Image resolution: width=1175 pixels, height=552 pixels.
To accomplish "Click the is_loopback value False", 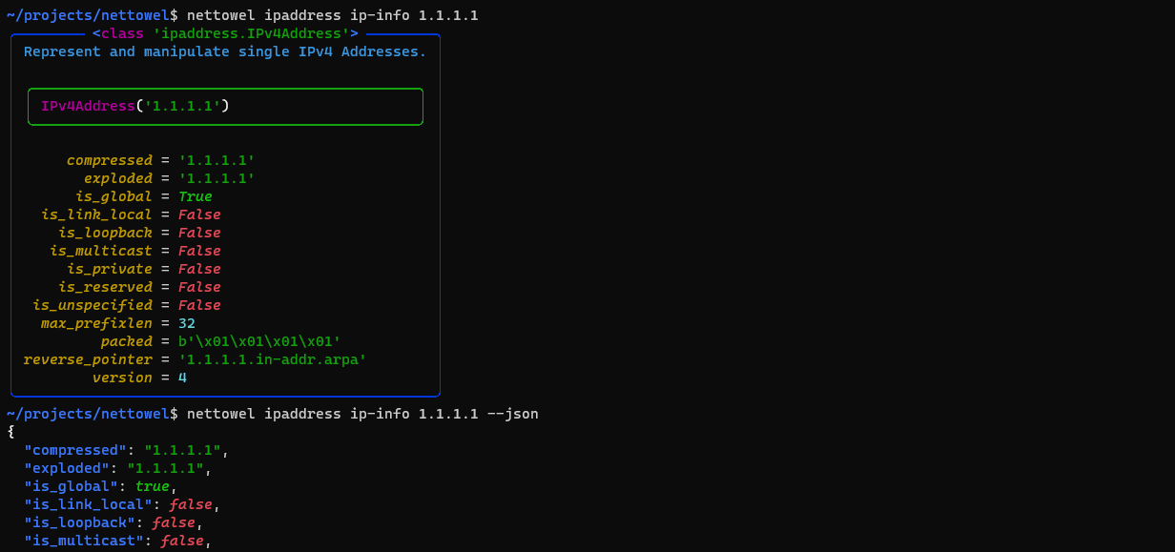I will click(198, 232).
